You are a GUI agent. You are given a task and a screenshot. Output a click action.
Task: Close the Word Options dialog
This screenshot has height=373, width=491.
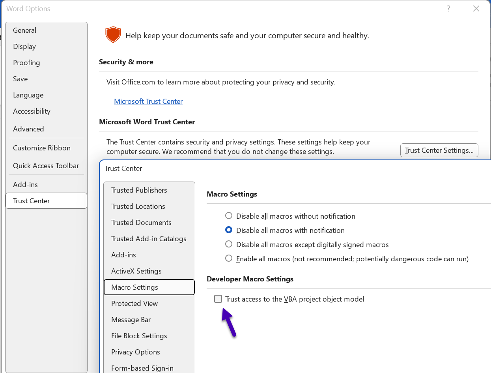(476, 9)
